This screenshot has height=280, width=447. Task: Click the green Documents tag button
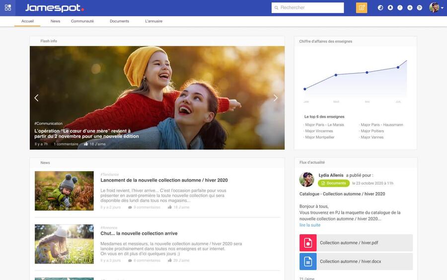click(x=334, y=183)
